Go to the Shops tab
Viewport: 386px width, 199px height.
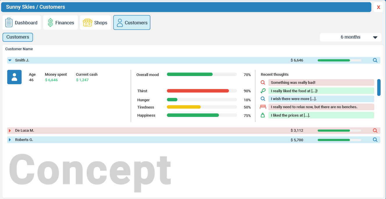95,23
